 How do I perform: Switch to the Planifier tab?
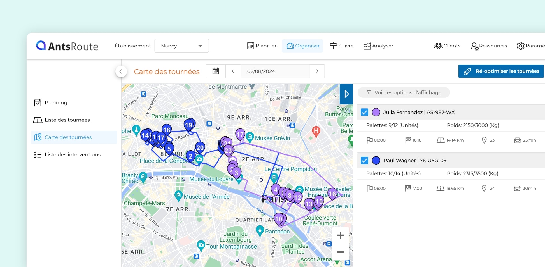[262, 46]
